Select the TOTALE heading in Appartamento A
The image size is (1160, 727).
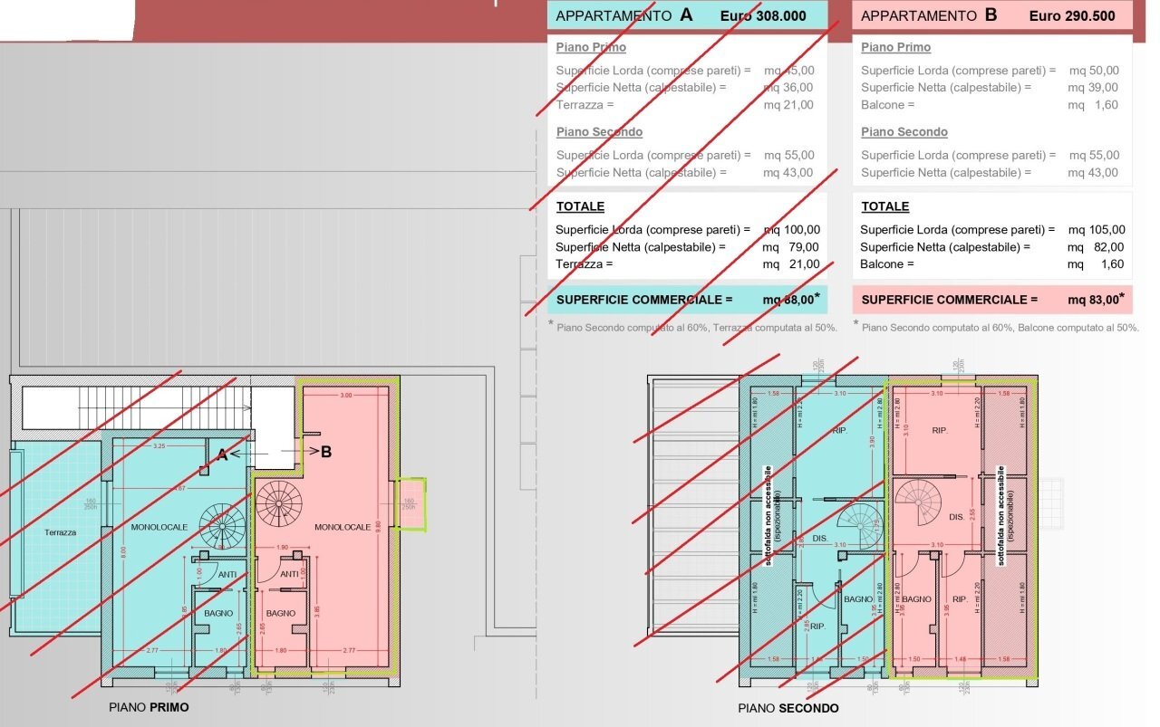pos(580,206)
